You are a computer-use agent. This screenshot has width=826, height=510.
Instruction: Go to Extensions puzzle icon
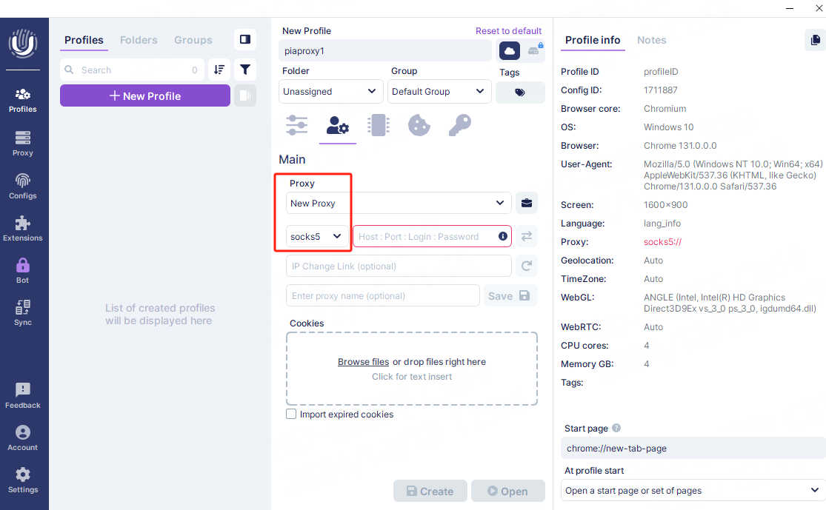click(23, 229)
